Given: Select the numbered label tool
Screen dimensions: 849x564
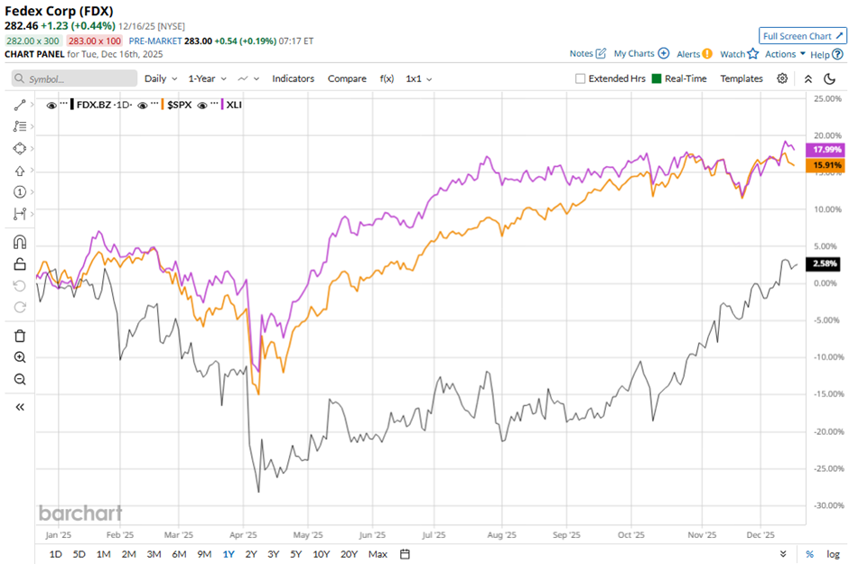Looking at the screenshot, I should click(x=20, y=192).
